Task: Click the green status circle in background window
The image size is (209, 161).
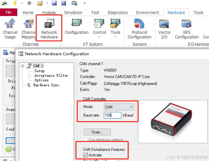Action: pyautogui.click(x=9, y=149)
